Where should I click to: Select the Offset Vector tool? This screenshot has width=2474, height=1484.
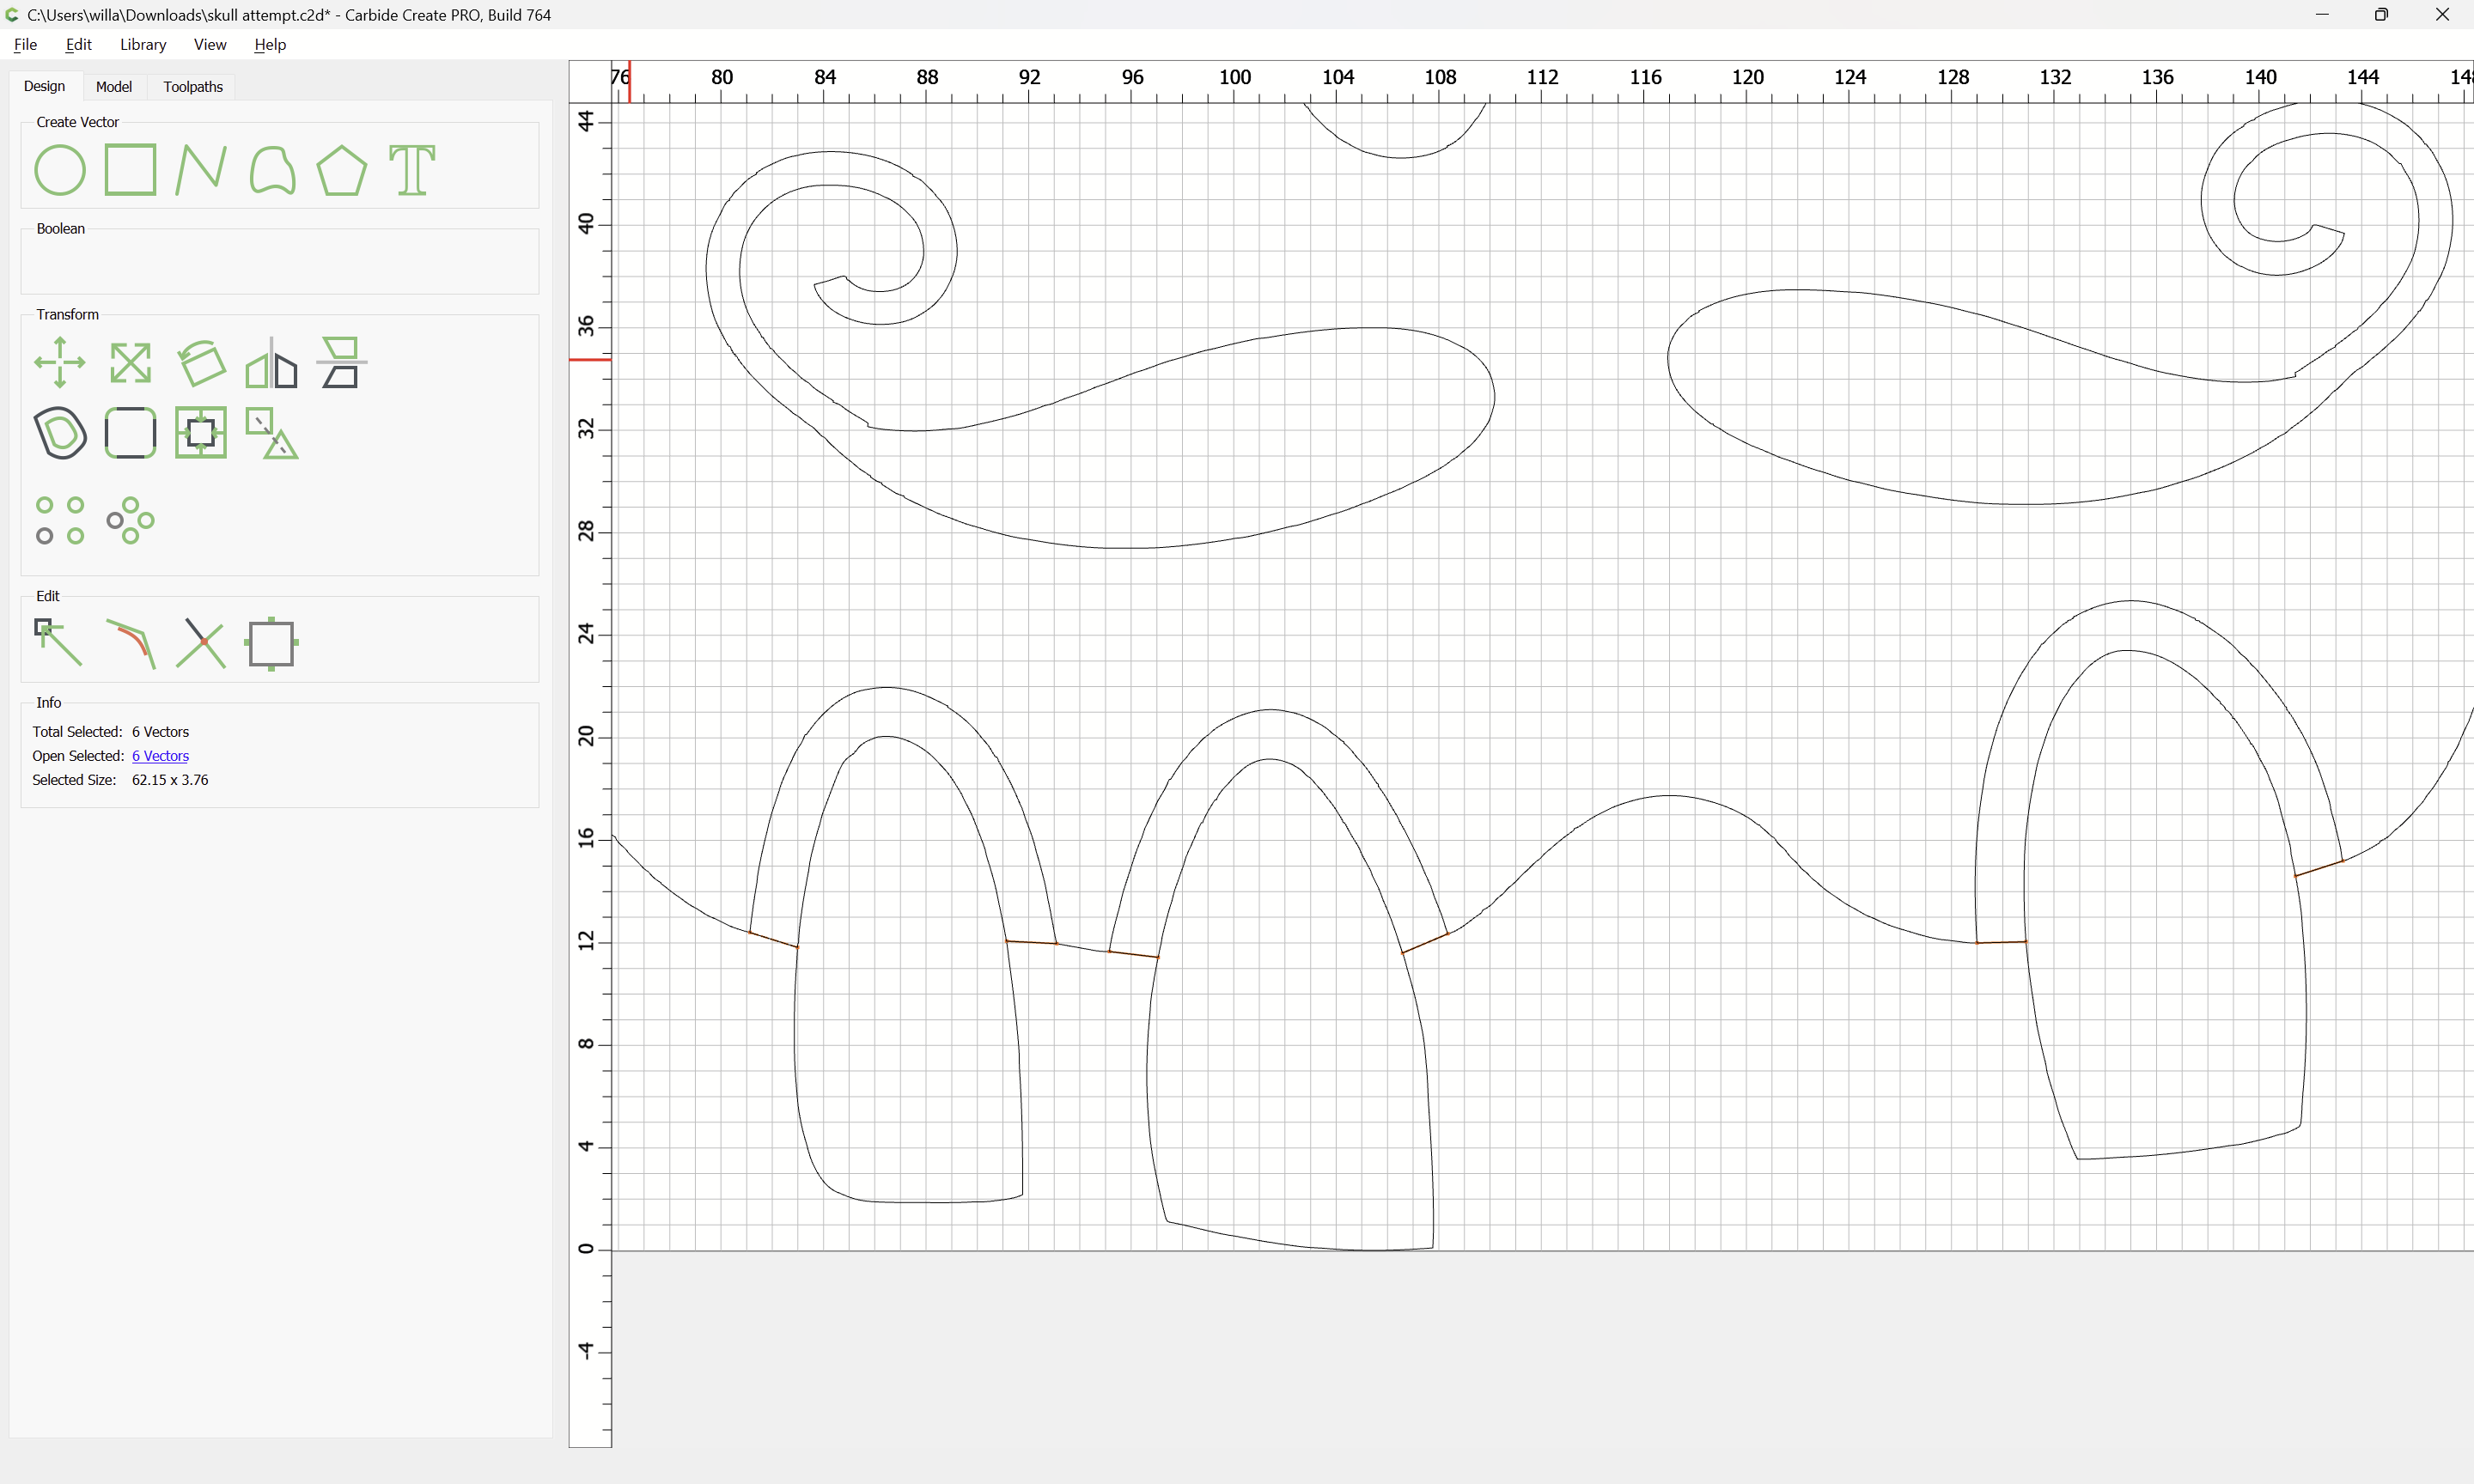(60, 433)
